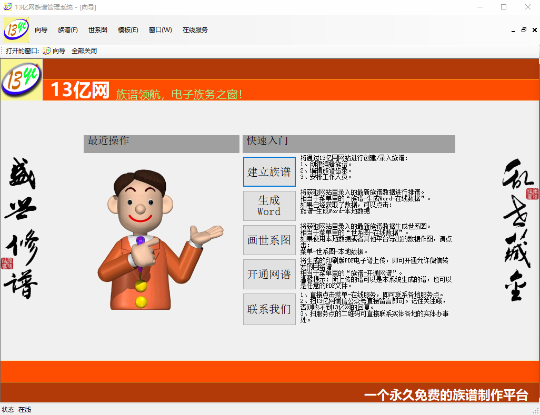Minimize the main application window

[479, 7]
